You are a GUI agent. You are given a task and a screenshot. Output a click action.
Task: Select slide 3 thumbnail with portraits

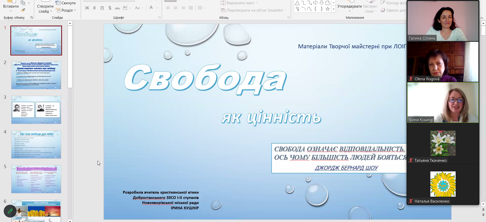click(x=36, y=110)
